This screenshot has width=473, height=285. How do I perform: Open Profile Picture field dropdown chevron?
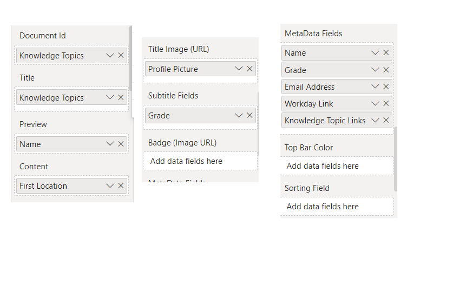tap(239, 69)
